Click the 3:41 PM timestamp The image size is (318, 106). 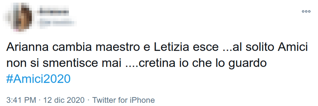click(21, 100)
